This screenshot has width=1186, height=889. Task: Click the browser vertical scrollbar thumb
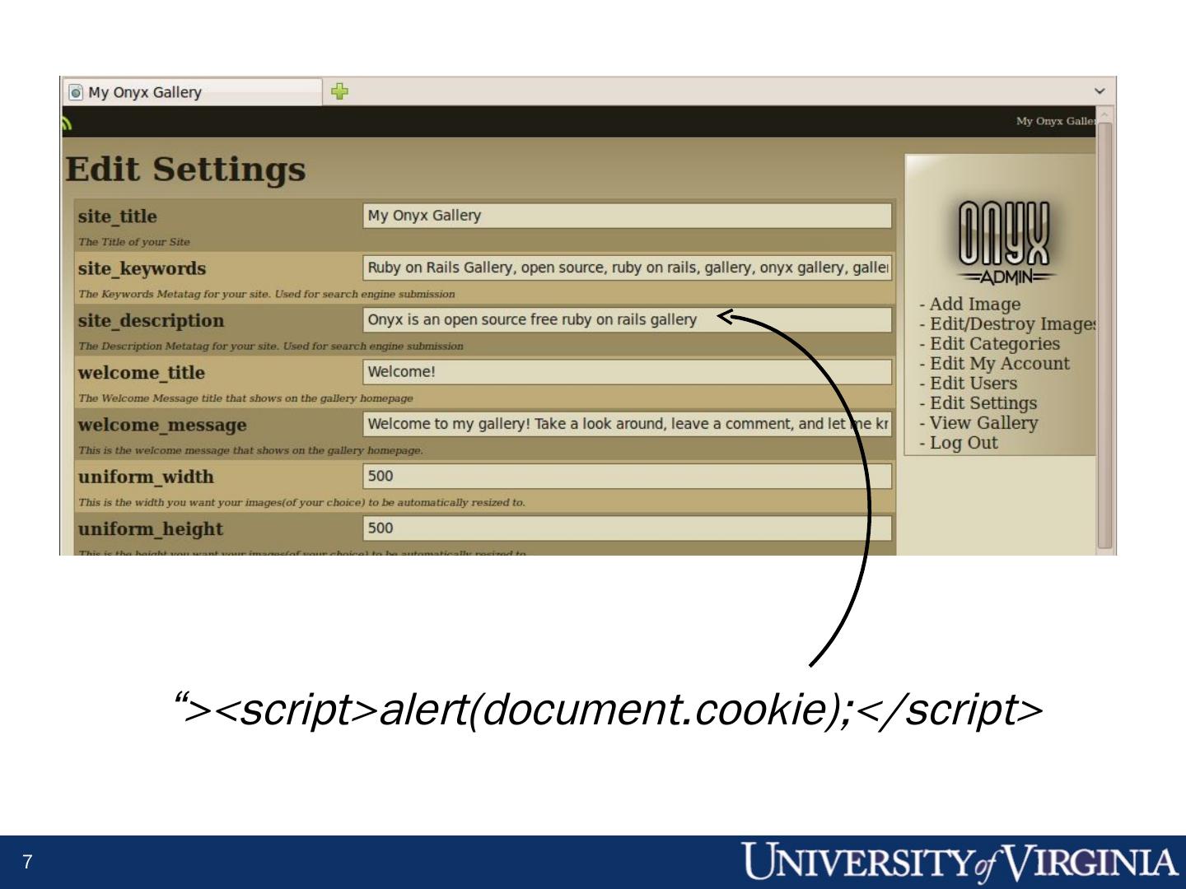(1104, 335)
